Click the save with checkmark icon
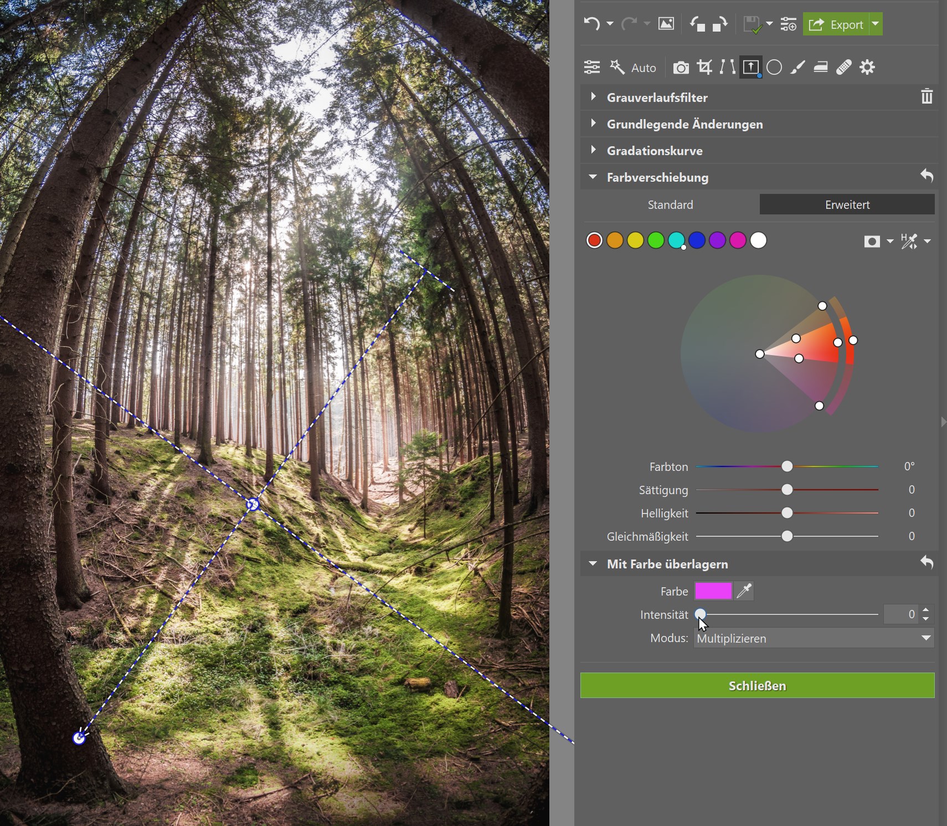Screen dimensions: 947x826 (752, 24)
